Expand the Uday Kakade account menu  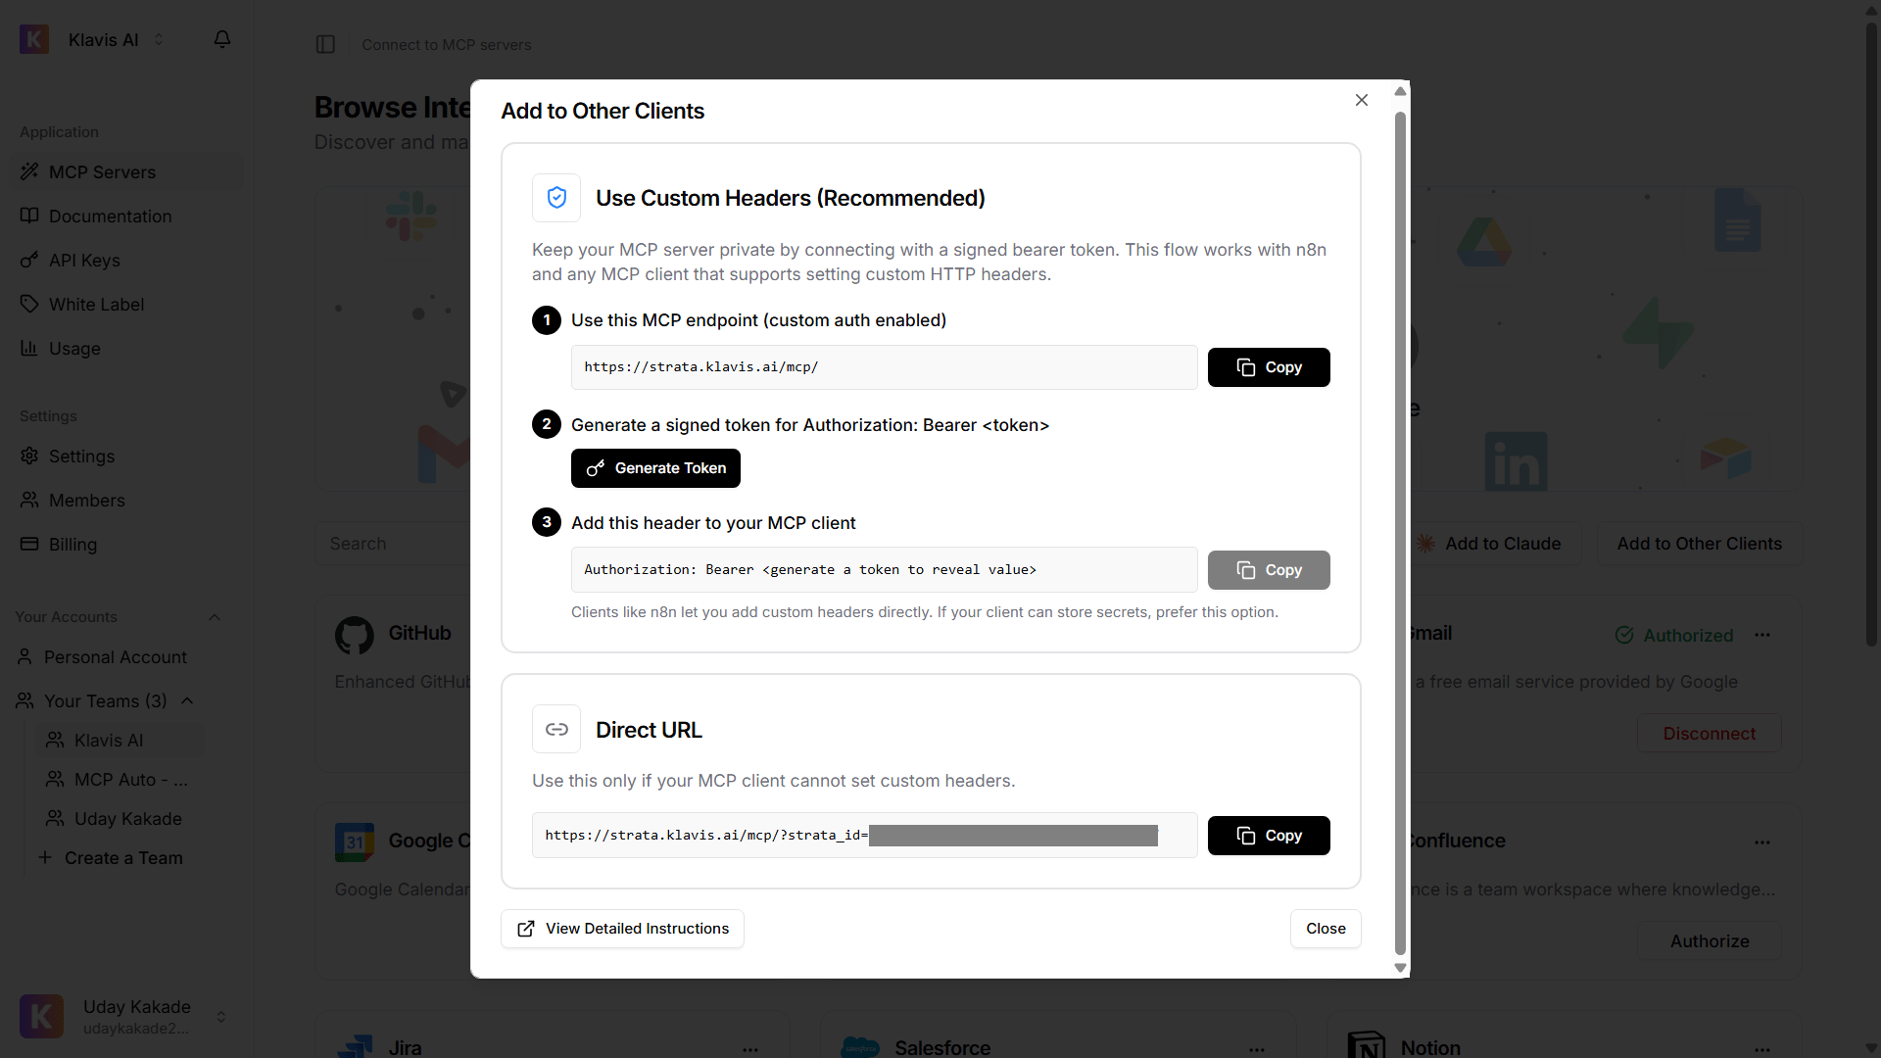coord(221,1016)
